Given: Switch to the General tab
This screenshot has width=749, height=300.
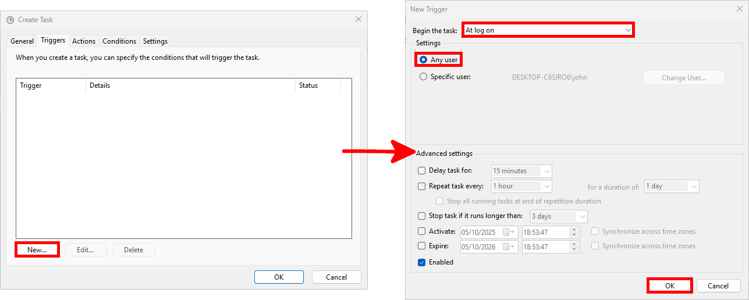Looking at the screenshot, I should coord(22,41).
